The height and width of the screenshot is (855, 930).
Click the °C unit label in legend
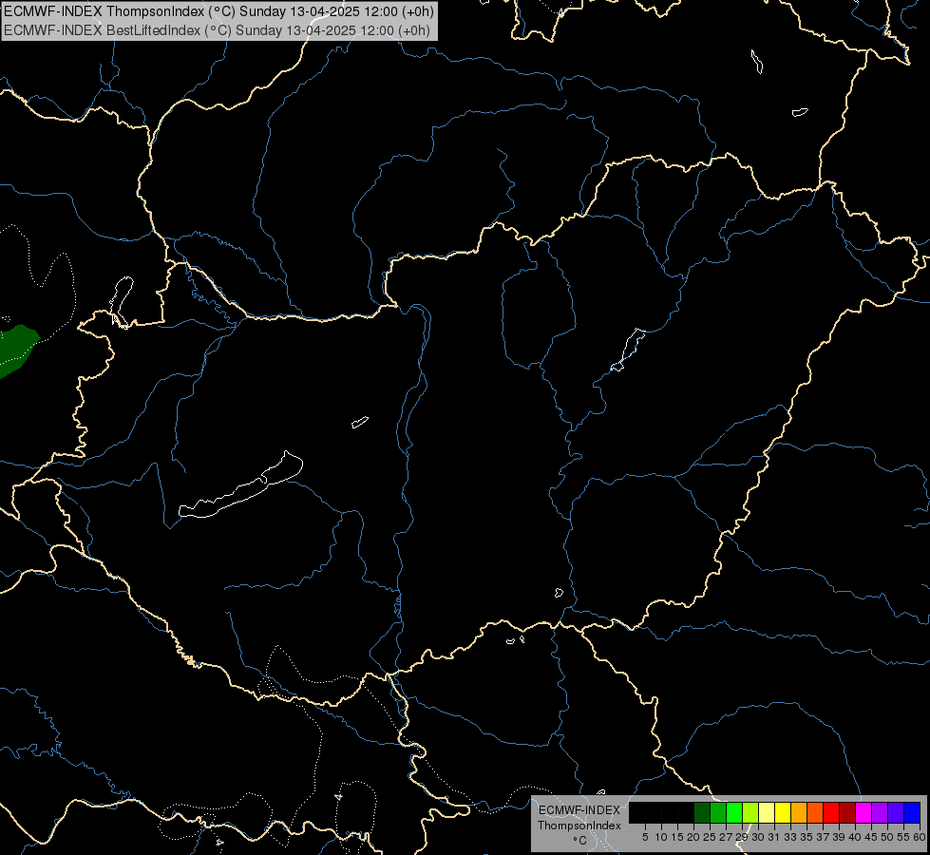pyautogui.click(x=579, y=840)
